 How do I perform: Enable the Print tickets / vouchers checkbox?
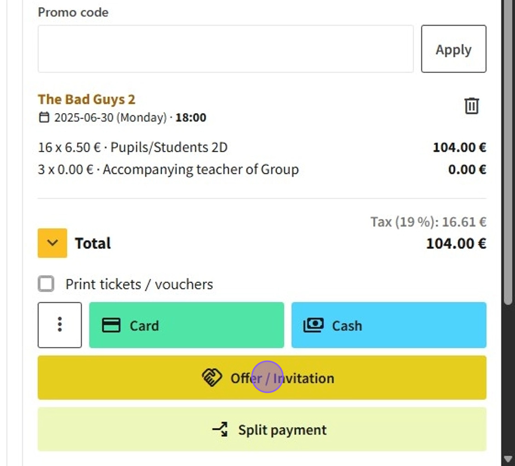coord(46,284)
